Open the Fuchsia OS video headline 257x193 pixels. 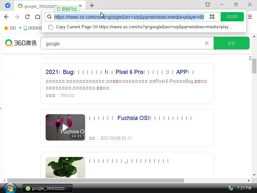(141, 118)
